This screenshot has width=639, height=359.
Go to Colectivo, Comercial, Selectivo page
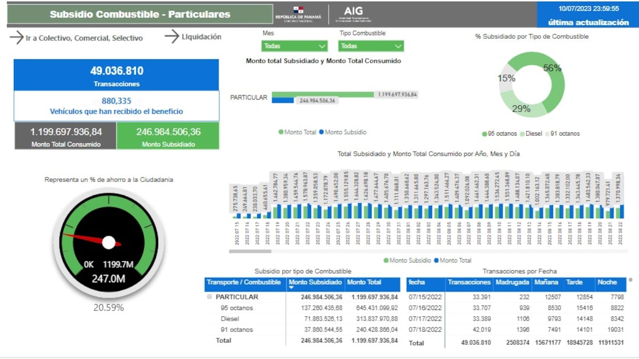point(84,38)
